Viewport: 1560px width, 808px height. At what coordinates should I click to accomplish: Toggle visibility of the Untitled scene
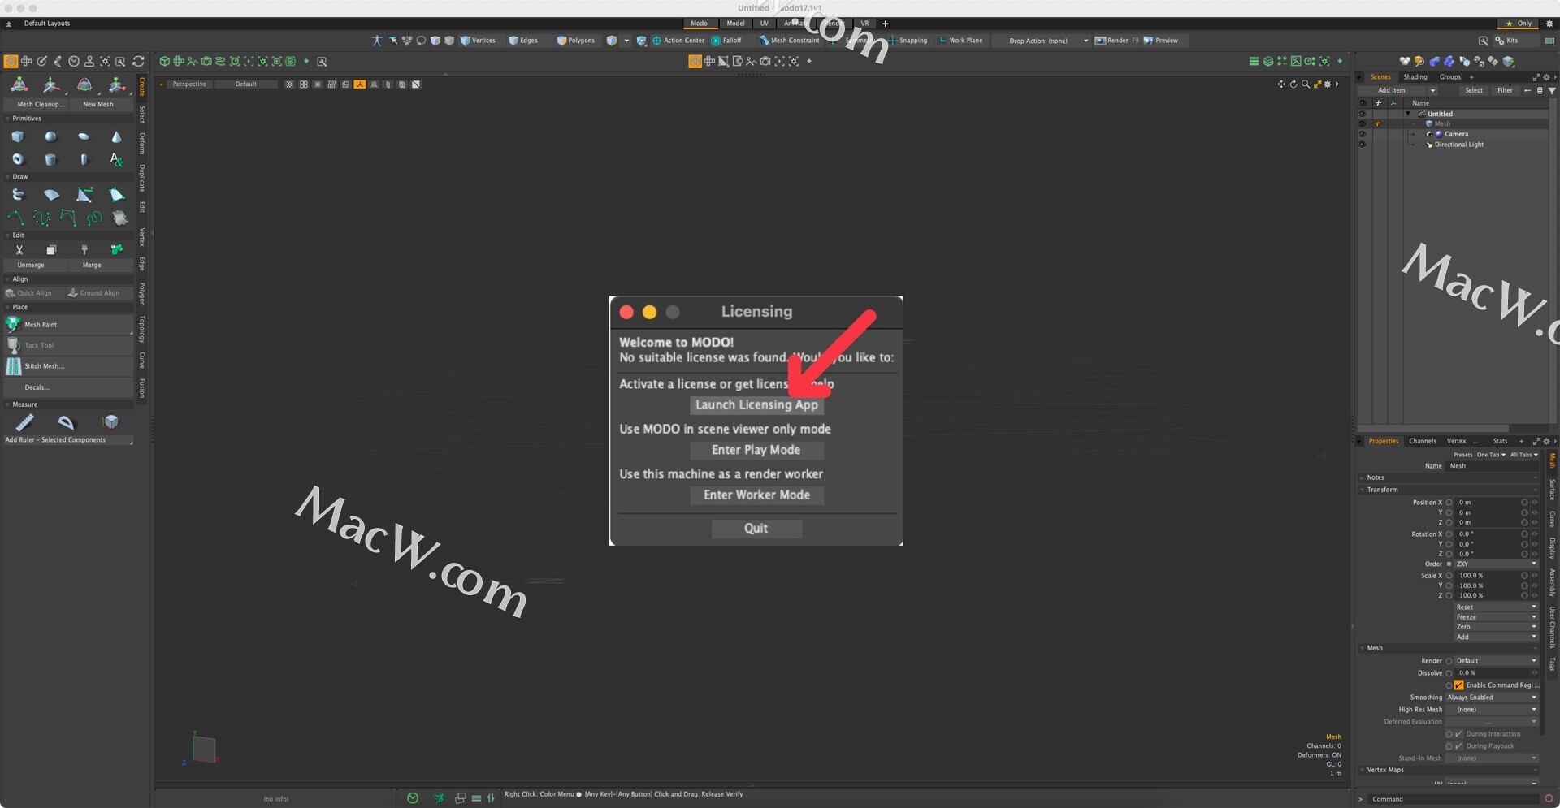click(x=1363, y=114)
